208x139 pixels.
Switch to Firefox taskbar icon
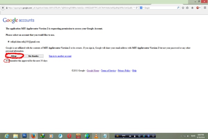pos(33,136)
